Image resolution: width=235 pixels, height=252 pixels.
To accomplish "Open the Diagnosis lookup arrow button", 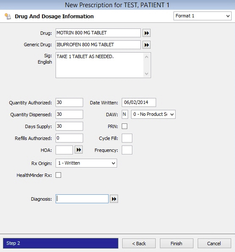I will pos(114,199).
